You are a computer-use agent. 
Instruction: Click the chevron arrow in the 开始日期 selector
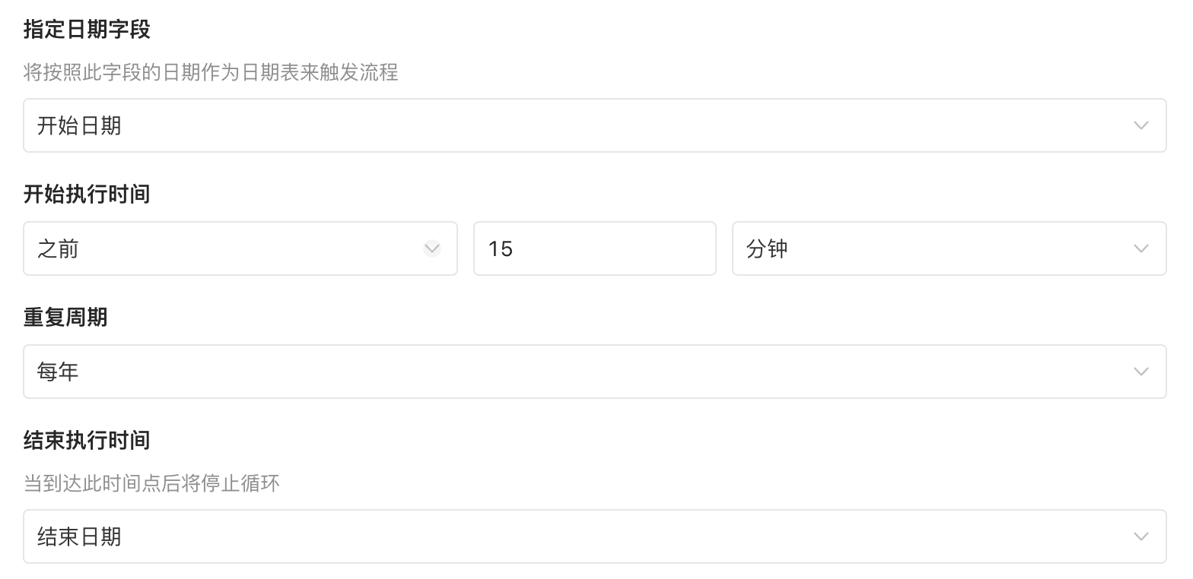(x=1141, y=125)
